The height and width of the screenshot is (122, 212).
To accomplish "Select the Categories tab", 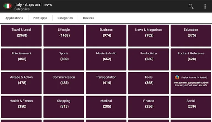I will pos(65,18).
